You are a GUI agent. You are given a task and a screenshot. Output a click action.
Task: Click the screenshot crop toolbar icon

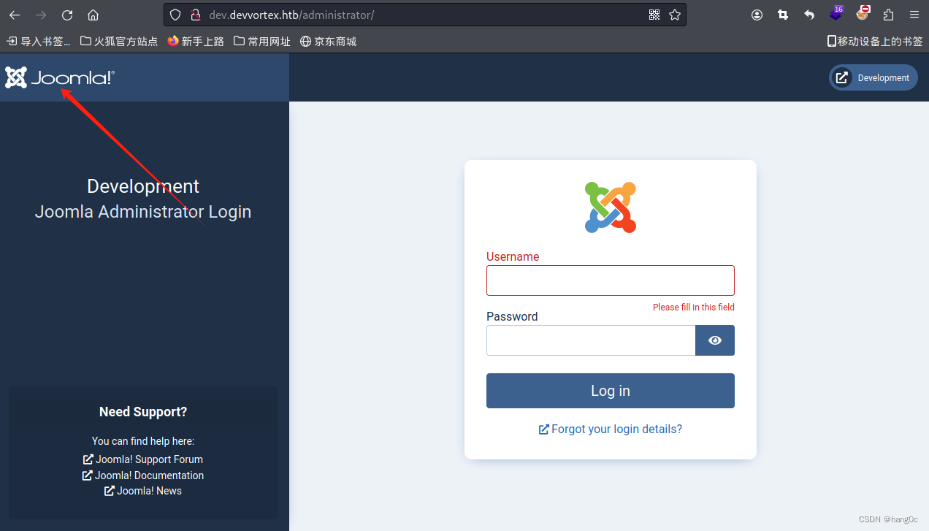click(x=783, y=15)
